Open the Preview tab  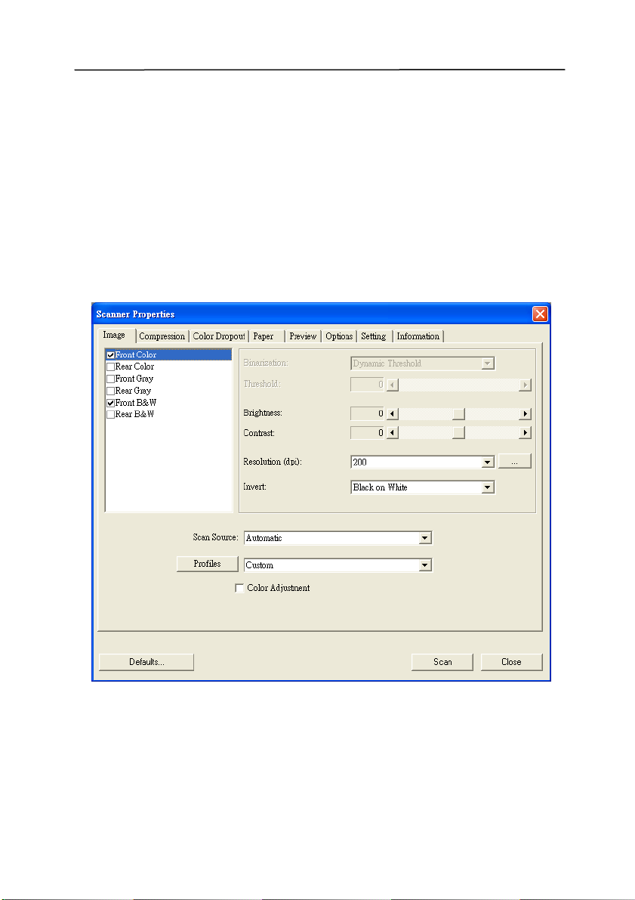(x=303, y=336)
